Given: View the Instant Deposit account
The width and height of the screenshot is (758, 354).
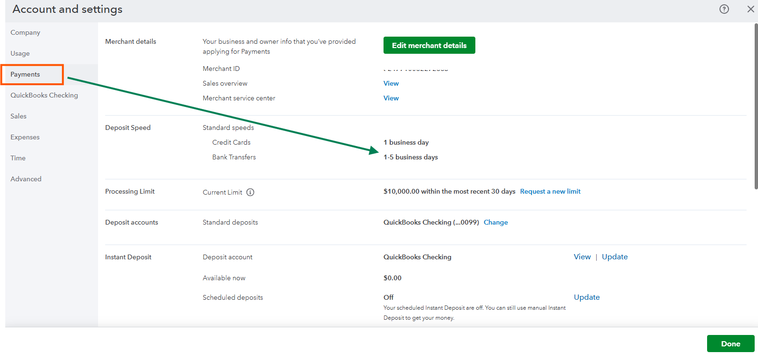Looking at the screenshot, I should [582, 257].
